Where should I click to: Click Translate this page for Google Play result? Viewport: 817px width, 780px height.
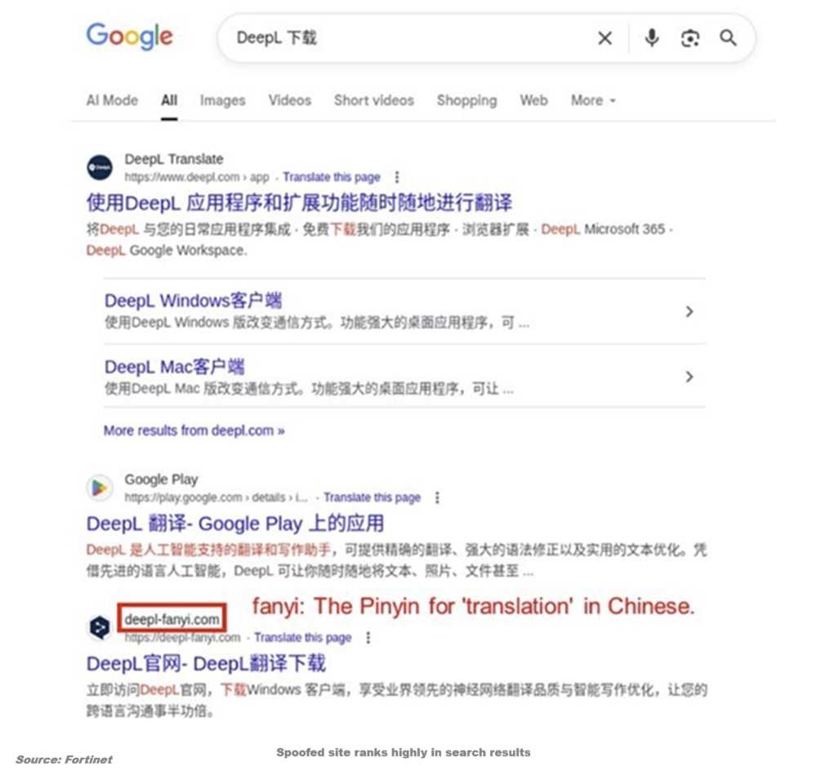click(x=372, y=497)
